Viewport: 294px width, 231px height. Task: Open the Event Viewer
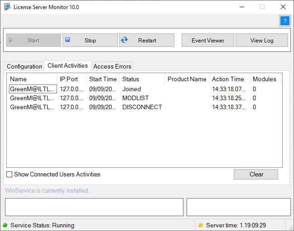click(208, 40)
